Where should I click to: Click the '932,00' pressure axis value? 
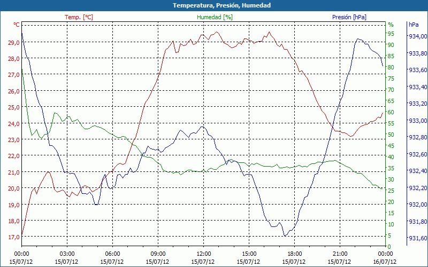[x=417, y=205]
